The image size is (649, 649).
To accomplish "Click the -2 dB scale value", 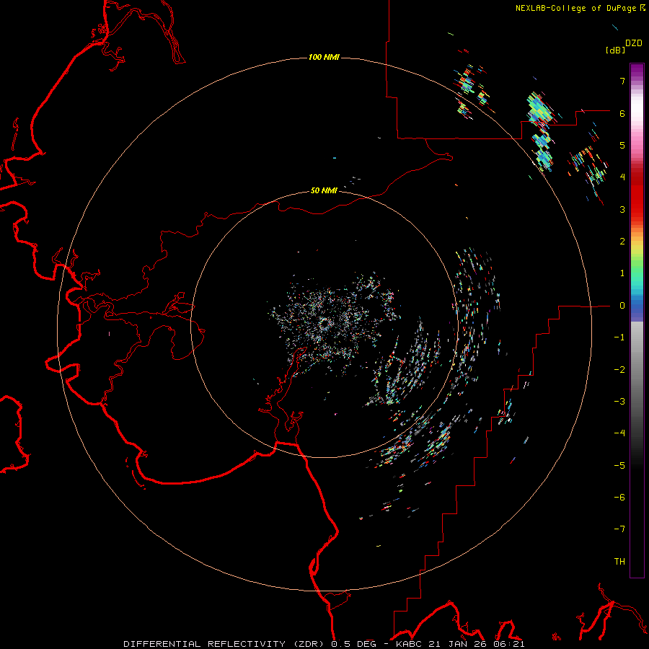I will pyautogui.click(x=619, y=370).
